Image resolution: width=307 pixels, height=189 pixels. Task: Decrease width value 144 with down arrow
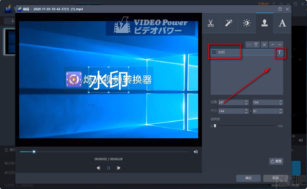tap(246, 112)
